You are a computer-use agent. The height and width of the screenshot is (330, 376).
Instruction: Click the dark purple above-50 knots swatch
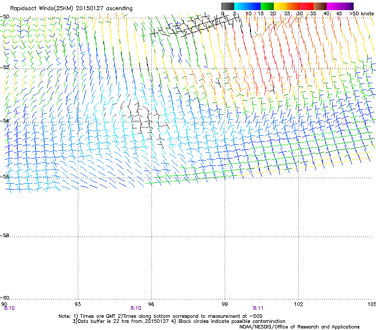352,6
